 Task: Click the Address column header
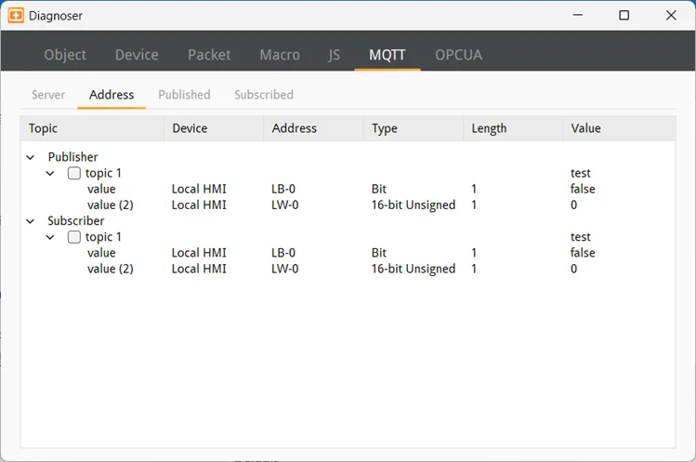pyautogui.click(x=313, y=128)
